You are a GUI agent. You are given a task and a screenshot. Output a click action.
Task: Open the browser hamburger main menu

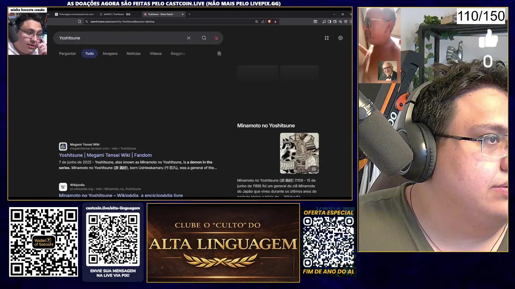pos(350,22)
